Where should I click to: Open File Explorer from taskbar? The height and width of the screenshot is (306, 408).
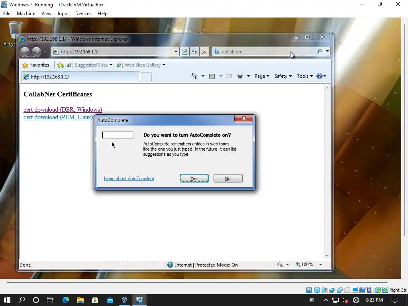click(x=80, y=300)
